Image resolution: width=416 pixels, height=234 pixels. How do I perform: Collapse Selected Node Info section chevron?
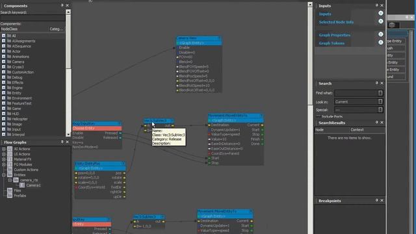381,21
